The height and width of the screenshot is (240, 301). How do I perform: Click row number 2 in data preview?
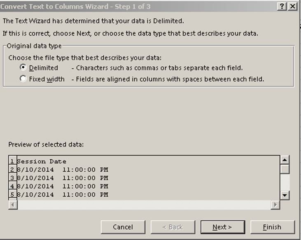click(12, 170)
